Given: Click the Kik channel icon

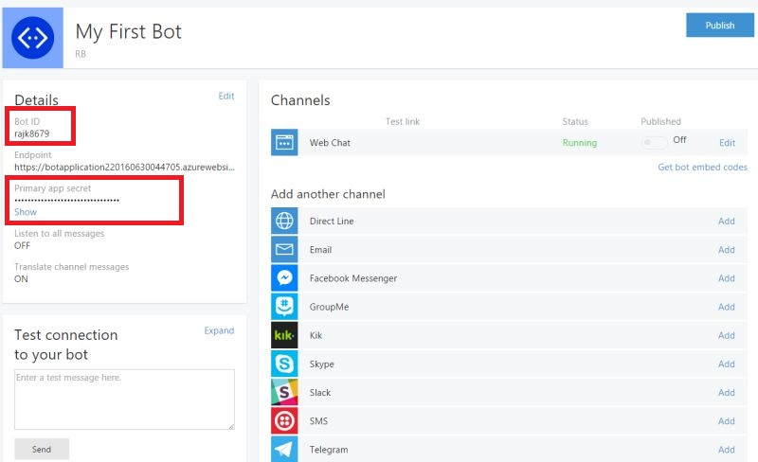Looking at the screenshot, I should point(284,335).
